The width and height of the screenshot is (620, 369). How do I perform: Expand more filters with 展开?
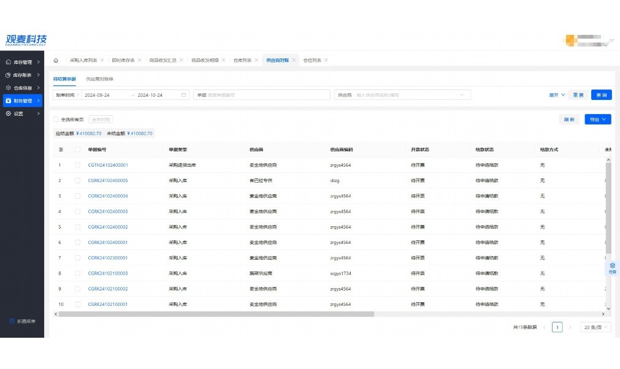(556, 95)
